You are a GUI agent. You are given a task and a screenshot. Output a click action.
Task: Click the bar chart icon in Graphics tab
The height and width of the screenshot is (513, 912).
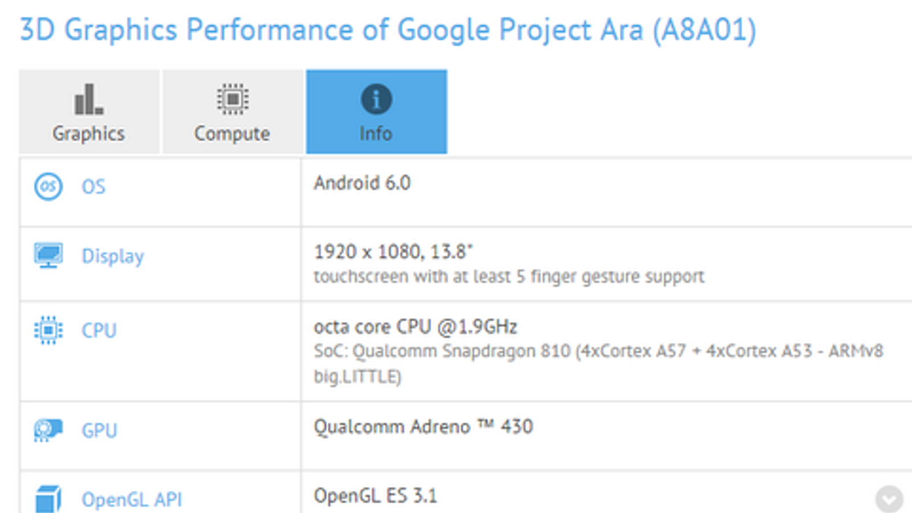pos(89,99)
